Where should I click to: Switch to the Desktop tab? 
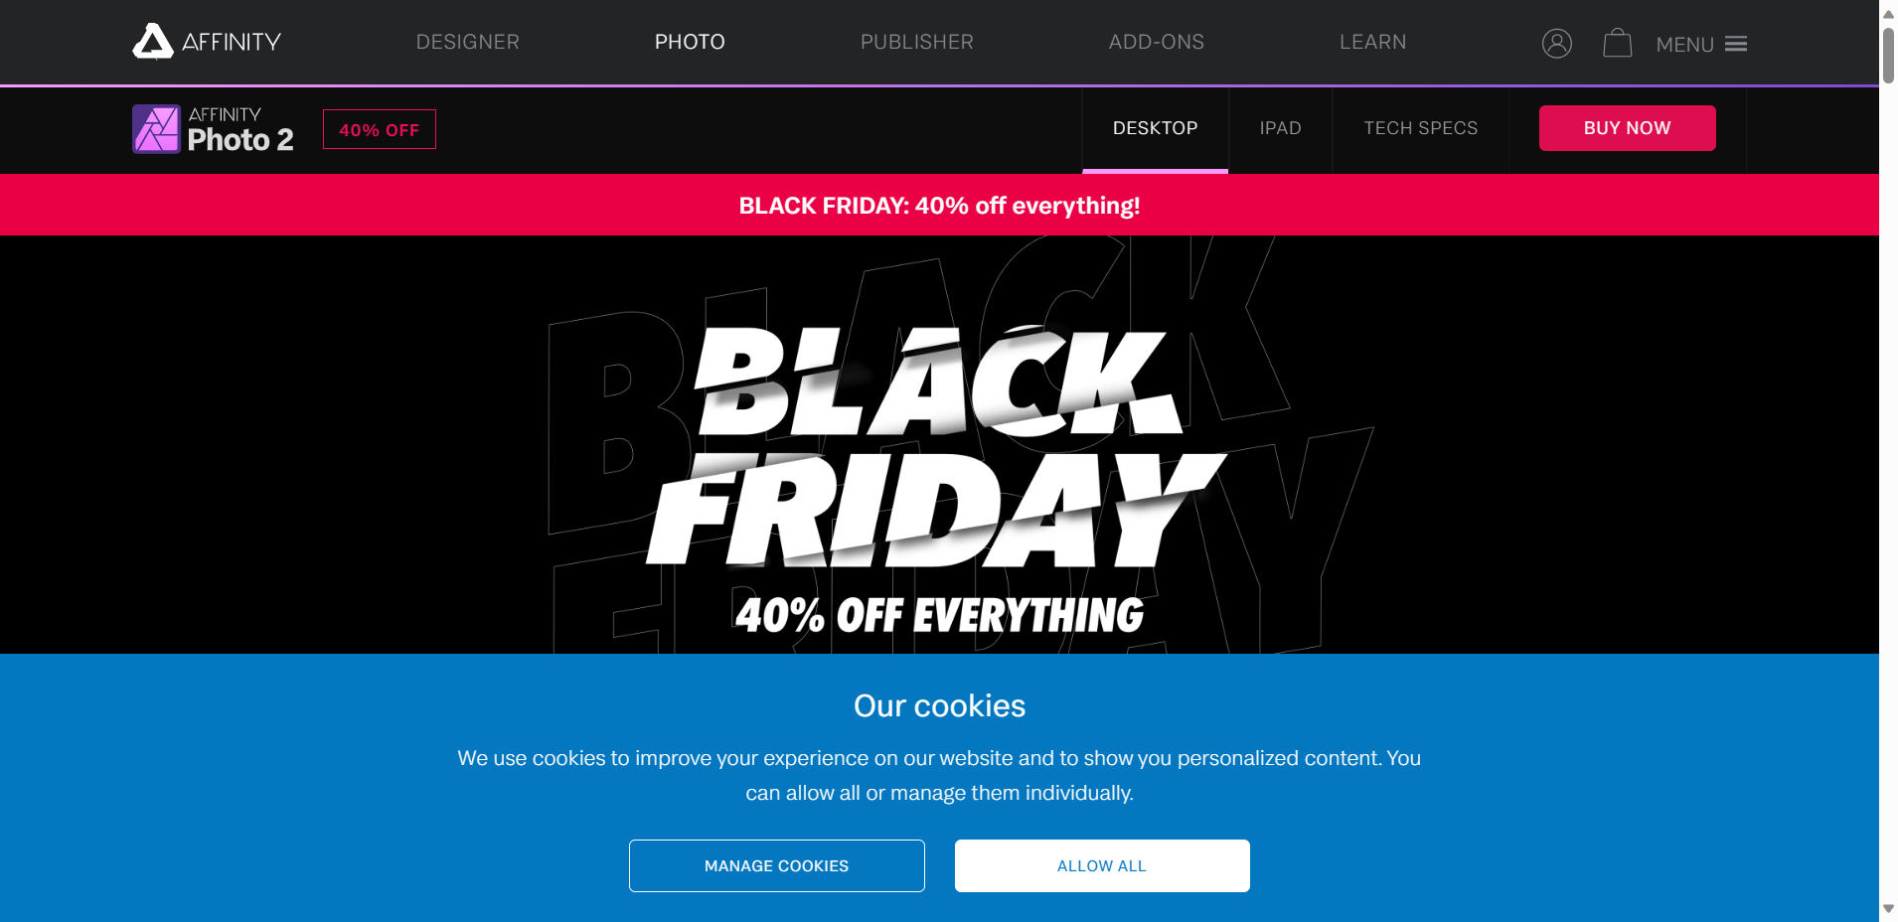coord(1155,128)
